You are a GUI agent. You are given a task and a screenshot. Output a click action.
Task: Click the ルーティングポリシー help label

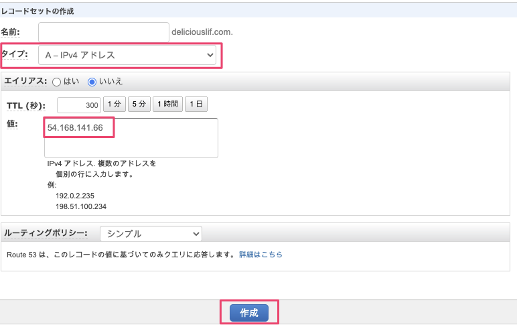[x=46, y=233]
